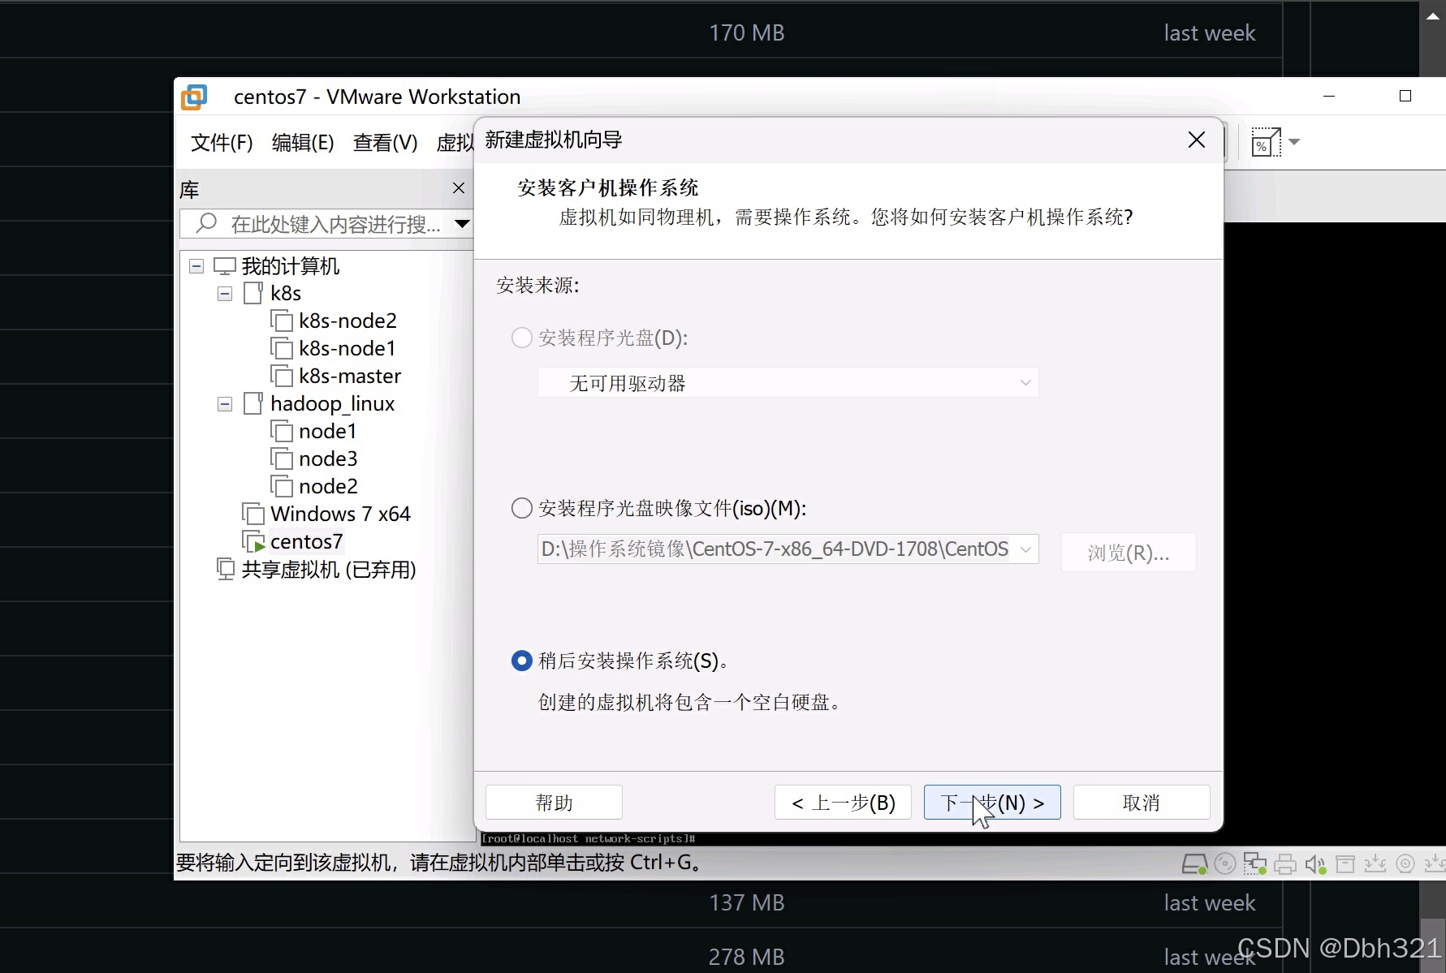Click the Windows 7 x64 VM icon

[x=253, y=514]
